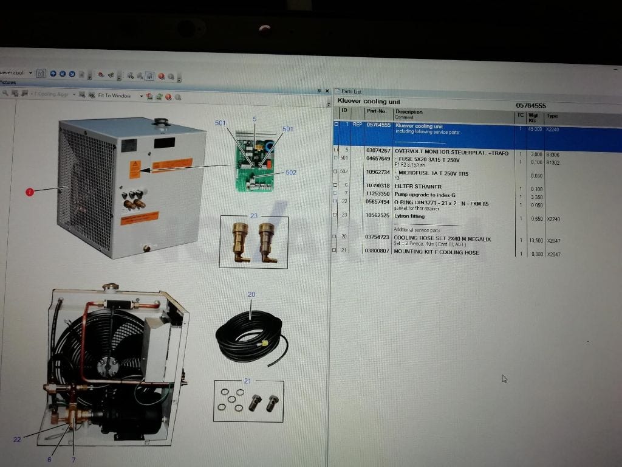Select the Pictures panel header
Image resolution: width=622 pixels, height=467 pixels.
point(8,83)
